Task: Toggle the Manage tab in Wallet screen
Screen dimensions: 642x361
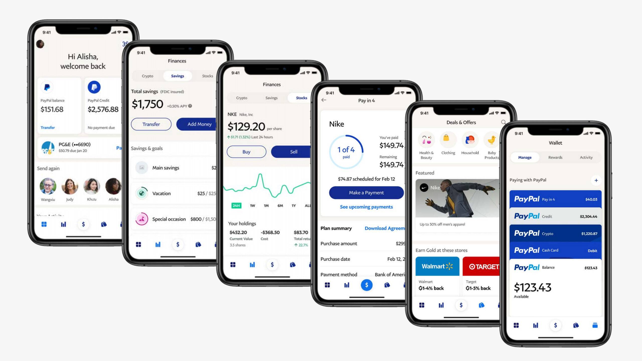Action: pyautogui.click(x=525, y=157)
